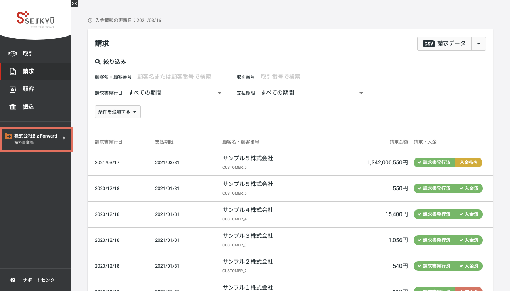This screenshot has height=291, width=510.
Task: Click the CUSTOMER_3 customer number
Action: (x=234, y=245)
